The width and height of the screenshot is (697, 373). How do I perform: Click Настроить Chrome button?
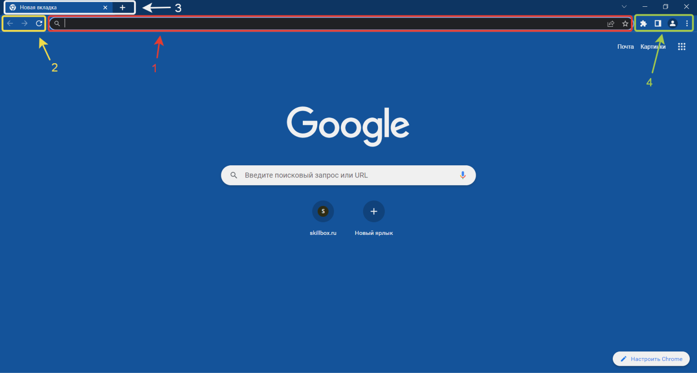(x=651, y=359)
